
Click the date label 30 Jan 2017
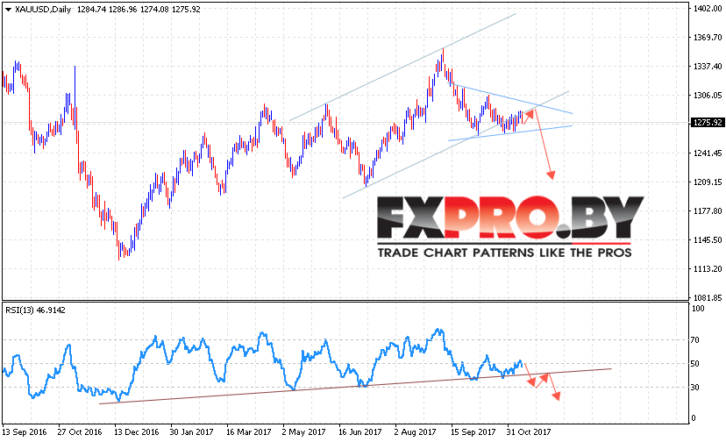pyautogui.click(x=192, y=431)
